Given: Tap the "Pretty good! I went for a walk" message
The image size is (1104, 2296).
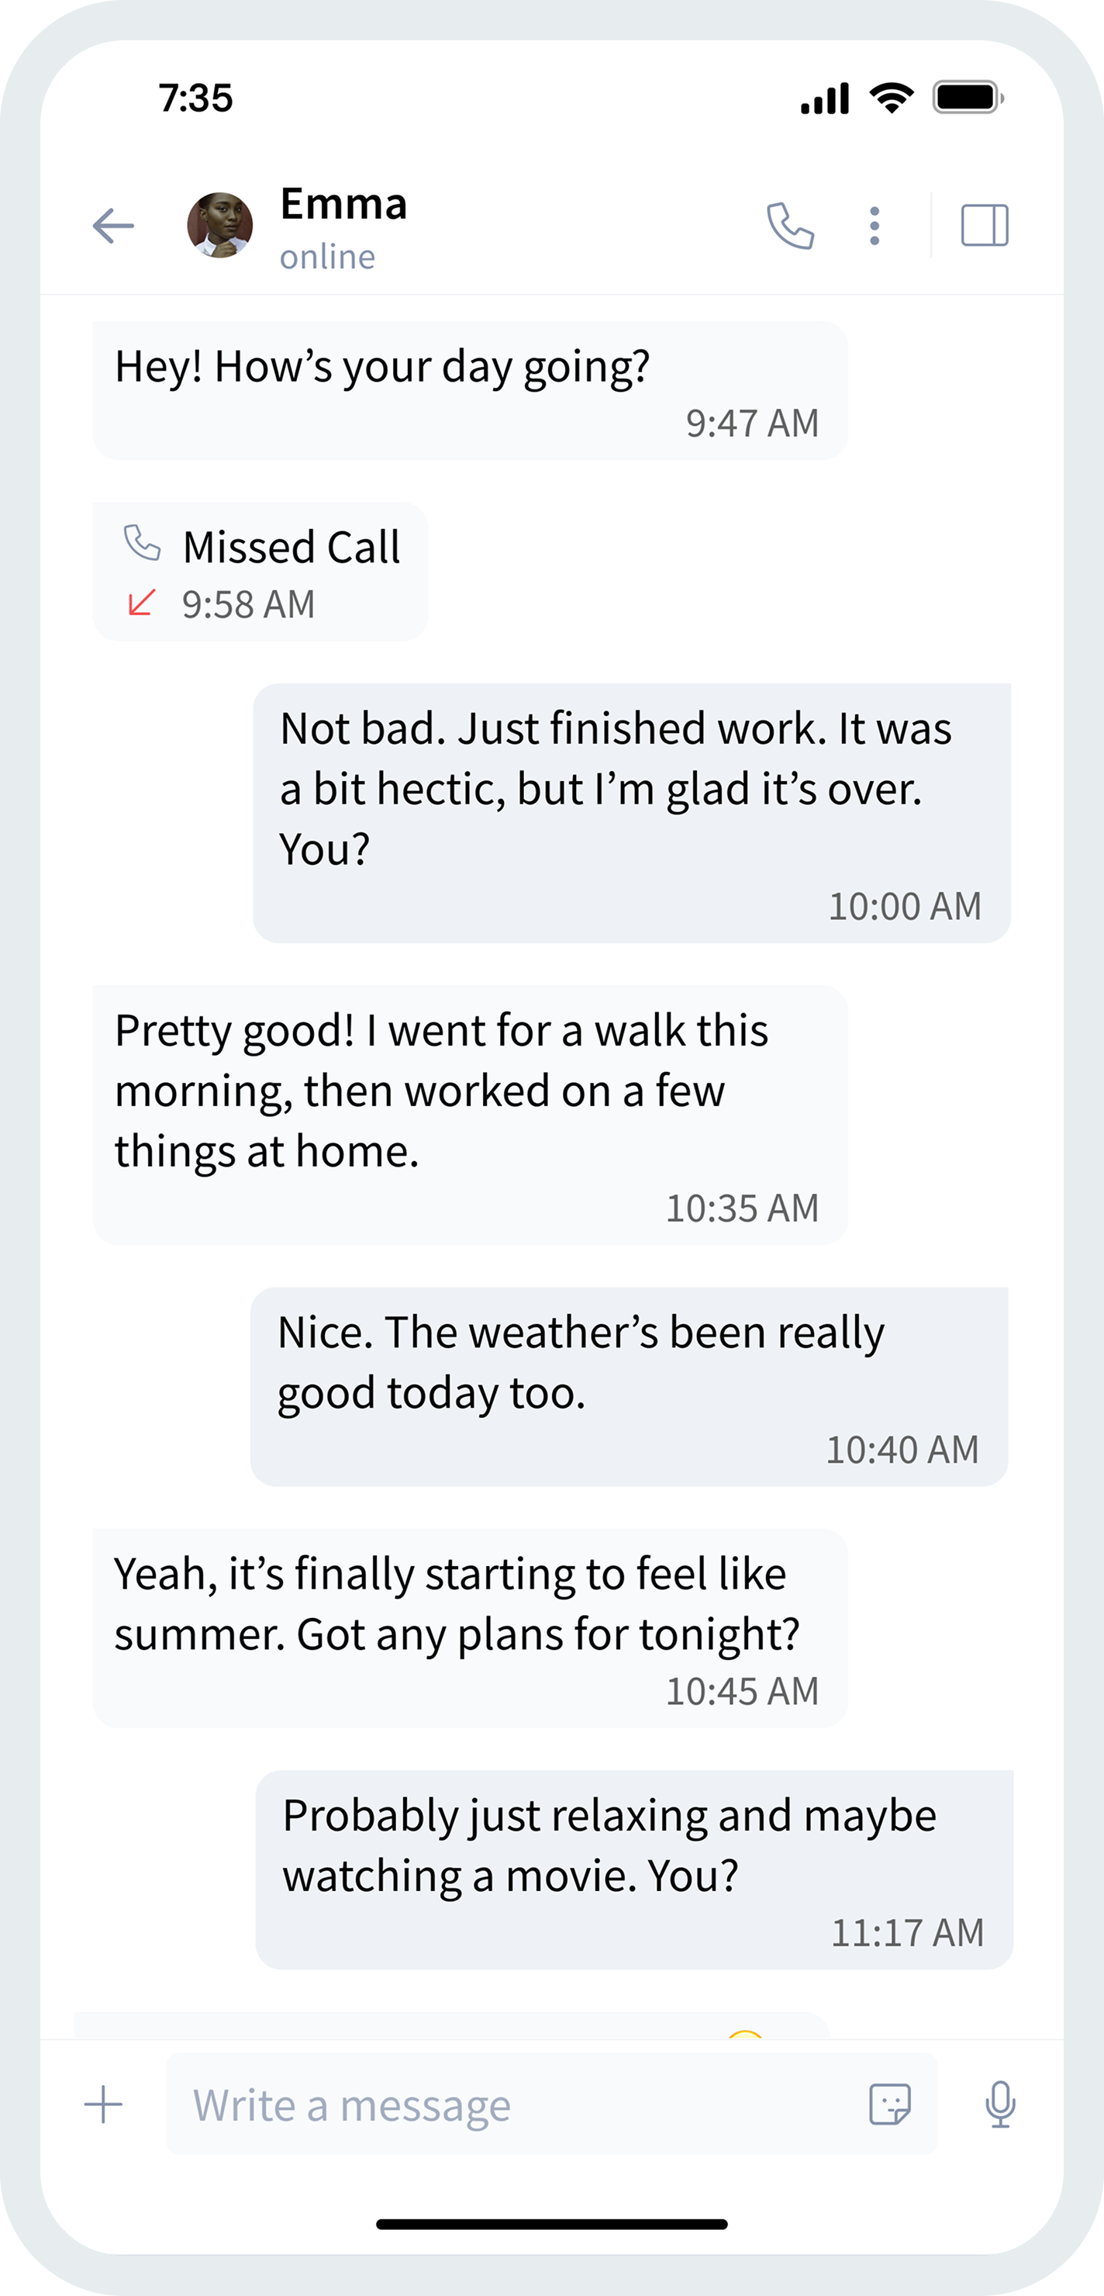Looking at the screenshot, I should [470, 1115].
